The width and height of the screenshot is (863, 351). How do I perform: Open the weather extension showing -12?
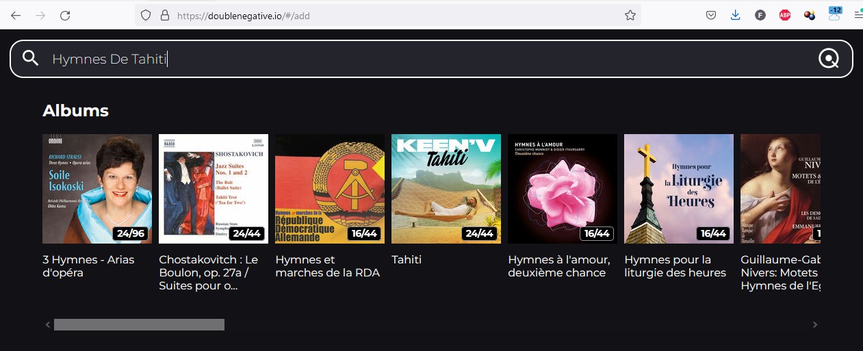coord(835,14)
